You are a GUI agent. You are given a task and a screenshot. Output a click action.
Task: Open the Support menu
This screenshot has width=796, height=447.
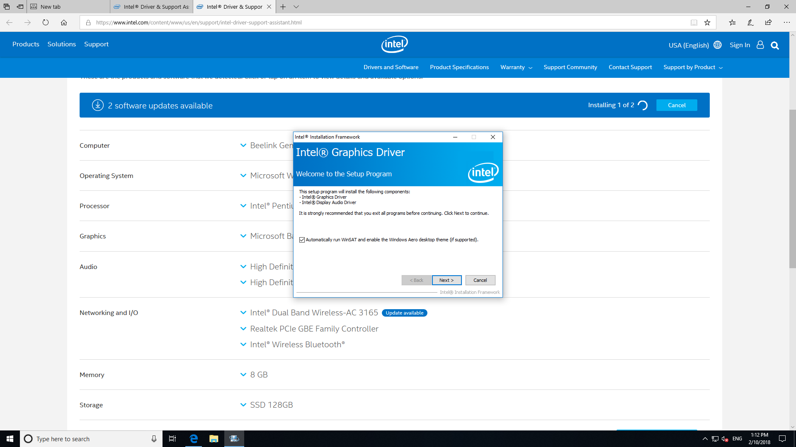pos(96,44)
